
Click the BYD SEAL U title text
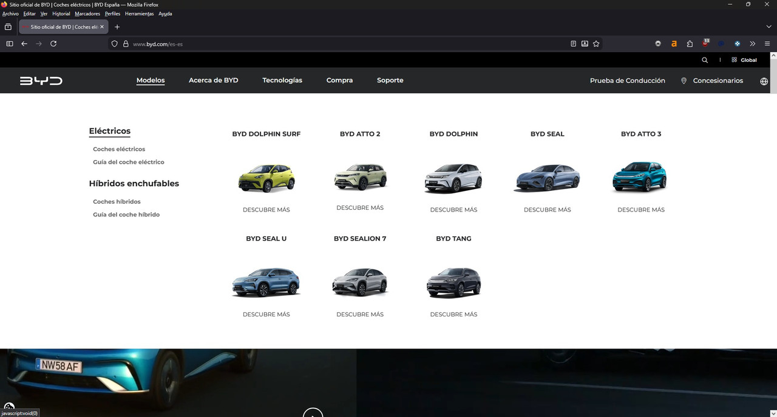click(x=266, y=239)
